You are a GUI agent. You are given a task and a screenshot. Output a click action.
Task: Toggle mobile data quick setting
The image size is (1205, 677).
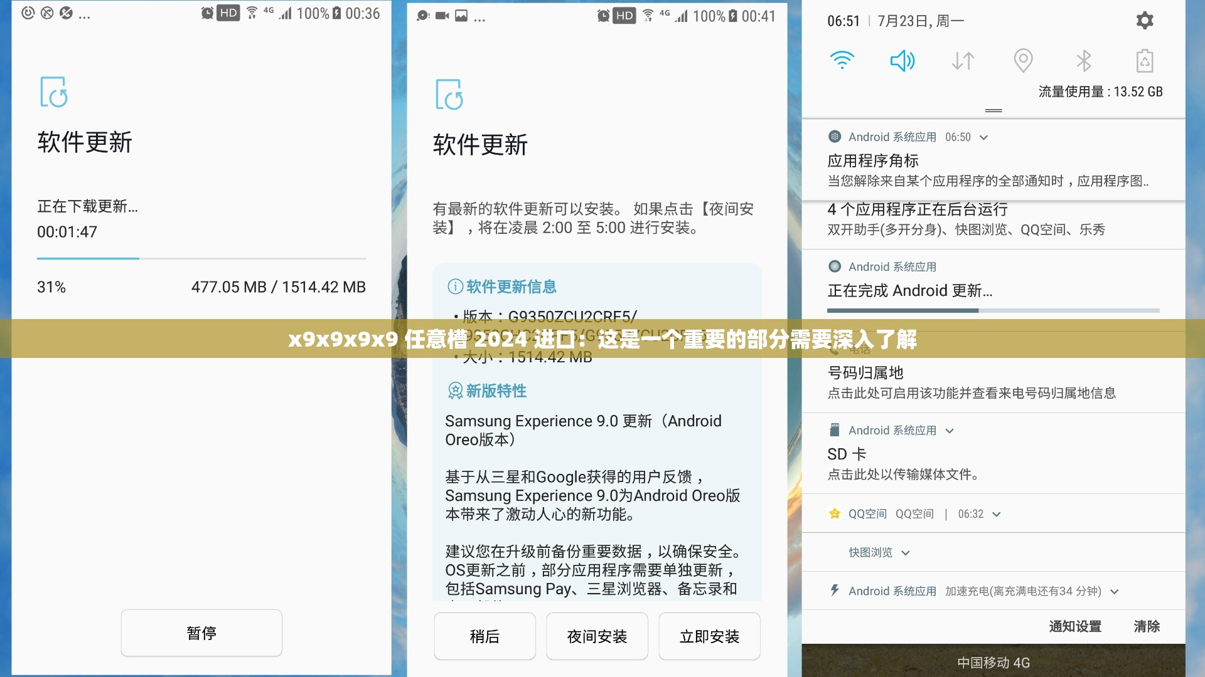click(x=963, y=61)
